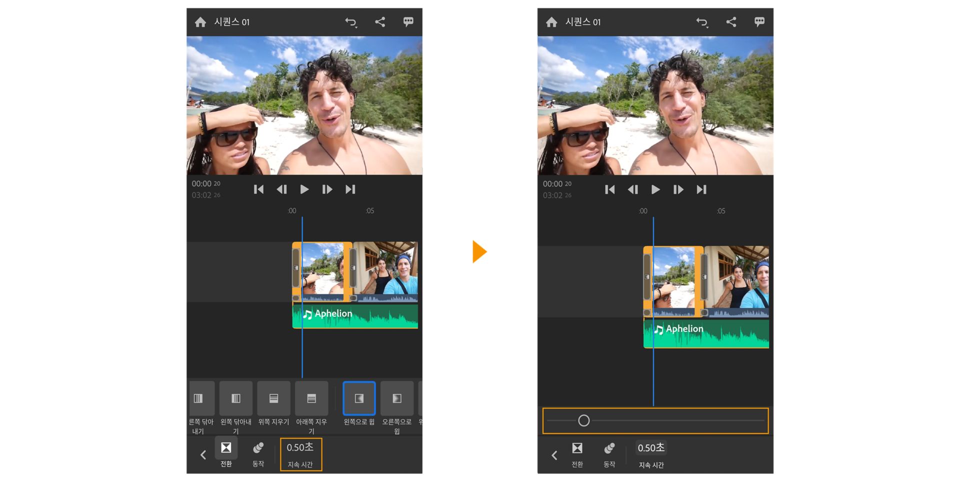Step back one frame on the right screen

[632, 189]
